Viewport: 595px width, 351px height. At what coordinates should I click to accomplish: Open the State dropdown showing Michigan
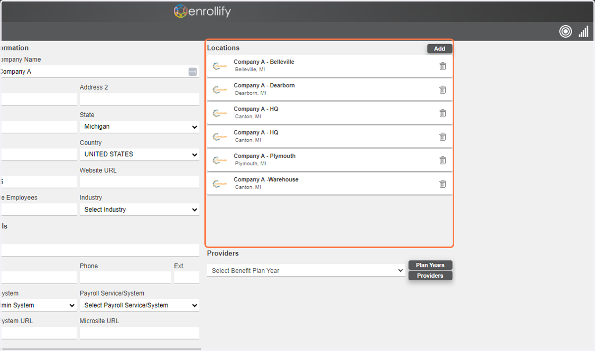click(139, 127)
